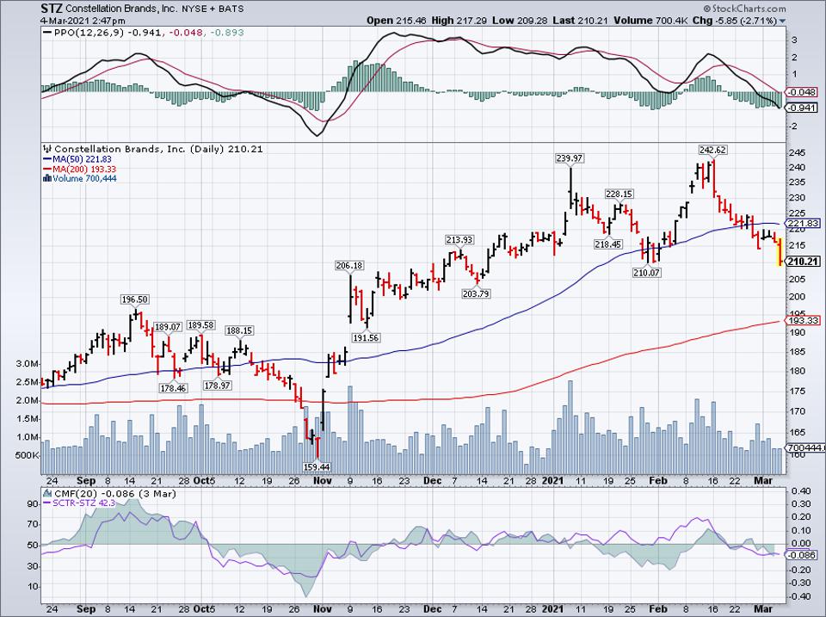Click the blue MA(50) legend line marker
Viewport: 826px width, 617px height.
coord(46,158)
